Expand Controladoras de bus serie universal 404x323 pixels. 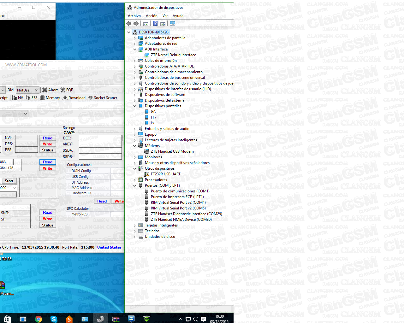click(x=135, y=78)
